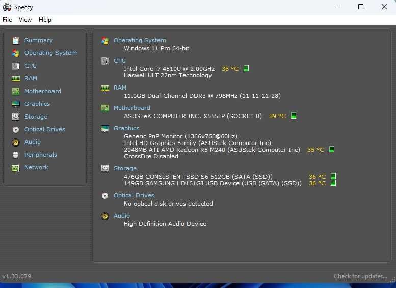Click 'Intel Core i7 4510U @ 2.00GHz' text
Screen dimensions: 396x288
click(169, 69)
